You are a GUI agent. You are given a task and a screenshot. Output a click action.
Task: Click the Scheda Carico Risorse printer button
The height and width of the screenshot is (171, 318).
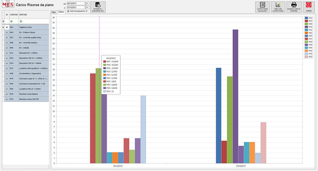(294, 7)
